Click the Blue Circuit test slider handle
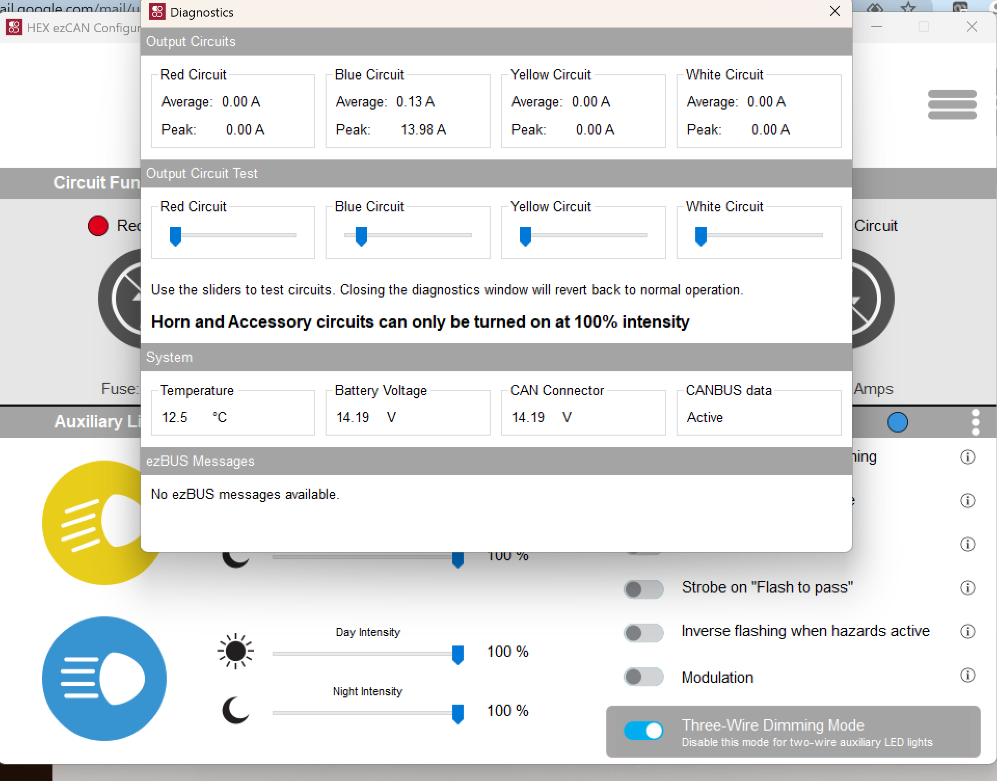997x781 pixels. (361, 236)
